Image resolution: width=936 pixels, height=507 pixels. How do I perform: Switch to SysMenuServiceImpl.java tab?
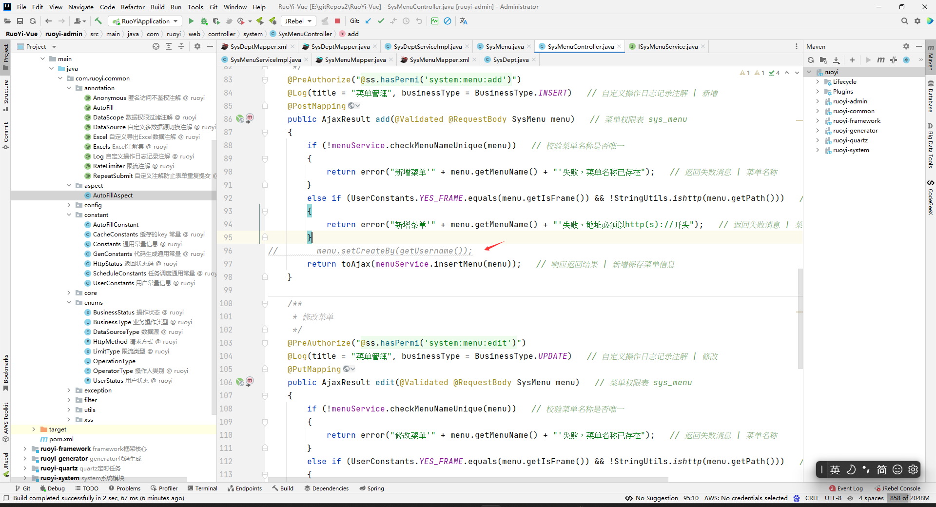pyautogui.click(x=265, y=59)
